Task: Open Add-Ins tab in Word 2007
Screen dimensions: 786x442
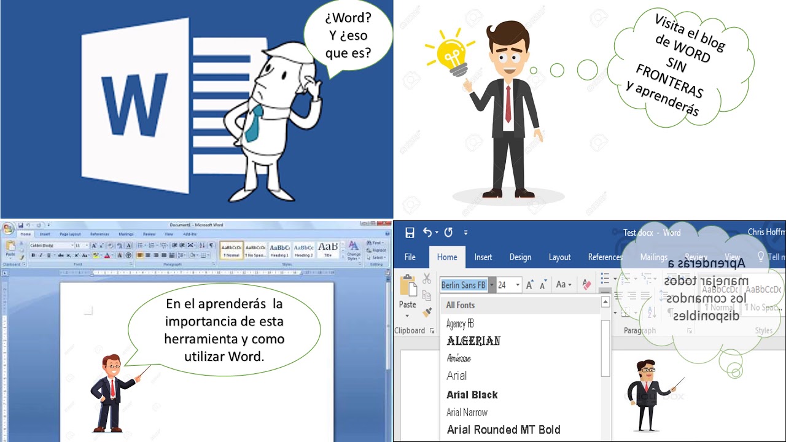Action: [x=190, y=234]
